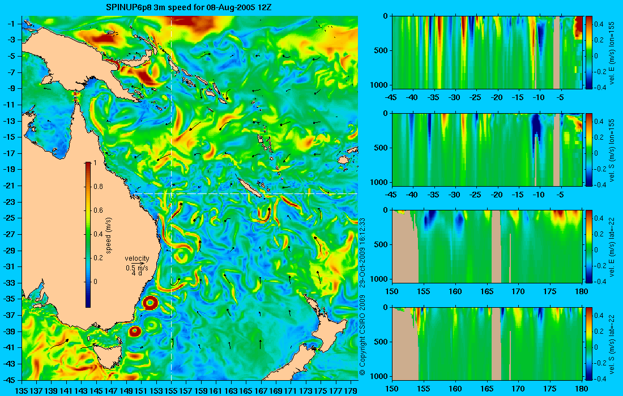Click the Tasmania landmass on the map
This screenshot has width=623, height=396.
click(x=109, y=358)
